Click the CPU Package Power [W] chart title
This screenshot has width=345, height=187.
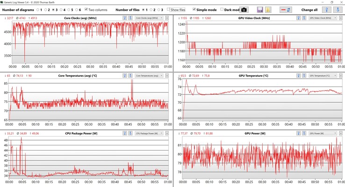pyautogui.click(x=81, y=133)
